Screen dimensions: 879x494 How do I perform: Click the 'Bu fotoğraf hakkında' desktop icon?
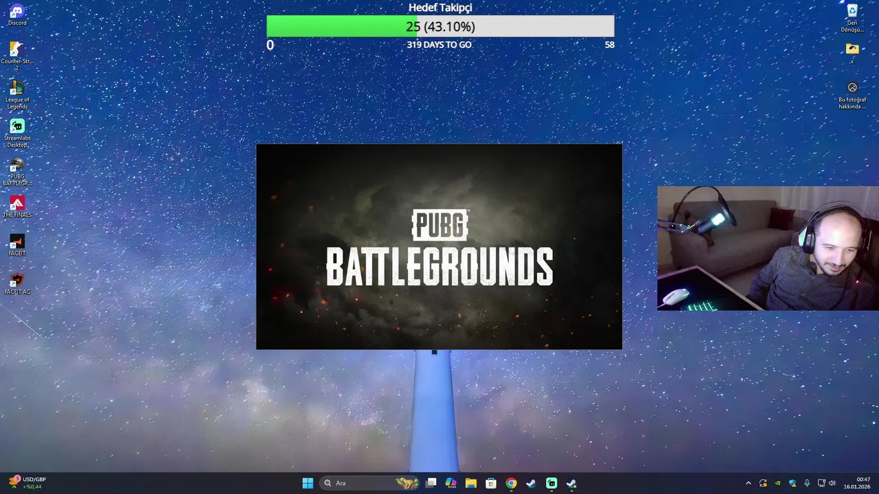click(852, 95)
